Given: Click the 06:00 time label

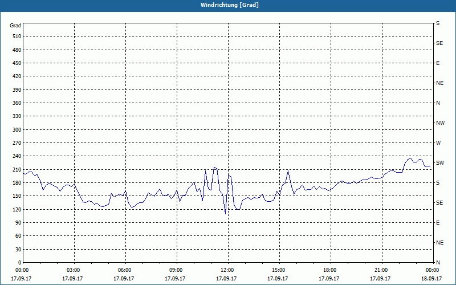Looking at the screenshot, I should coord(125,270).
